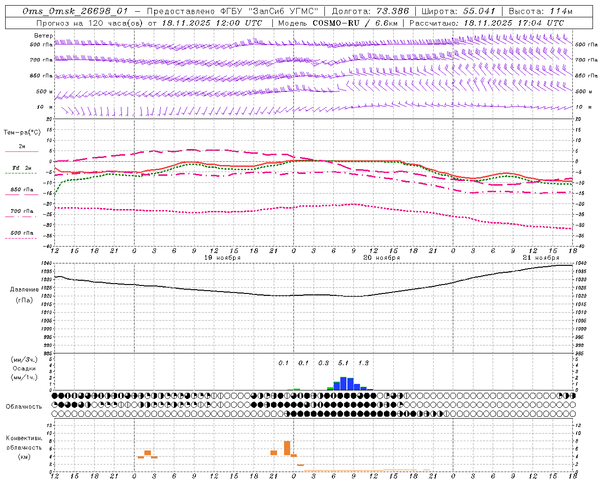Click the Облачность row label
Viewport: 600px width, 480px height.
click(24, 406)
